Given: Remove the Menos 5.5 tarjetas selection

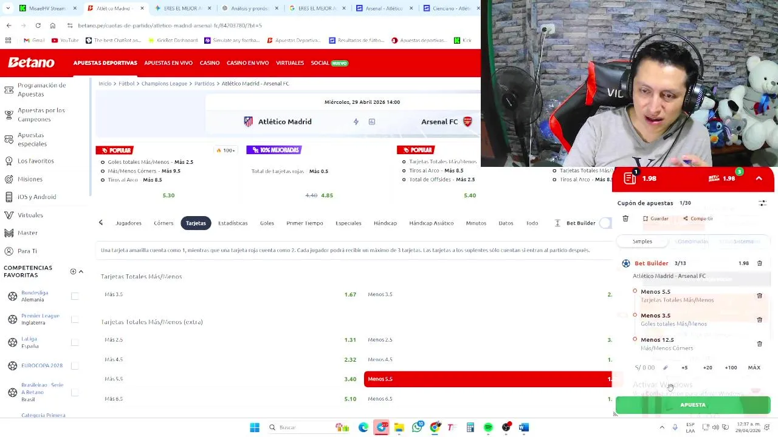Looking at the screenshot, I should coord(759,296).
